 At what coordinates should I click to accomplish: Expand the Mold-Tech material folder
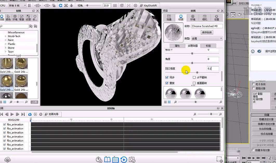point(6,36)
